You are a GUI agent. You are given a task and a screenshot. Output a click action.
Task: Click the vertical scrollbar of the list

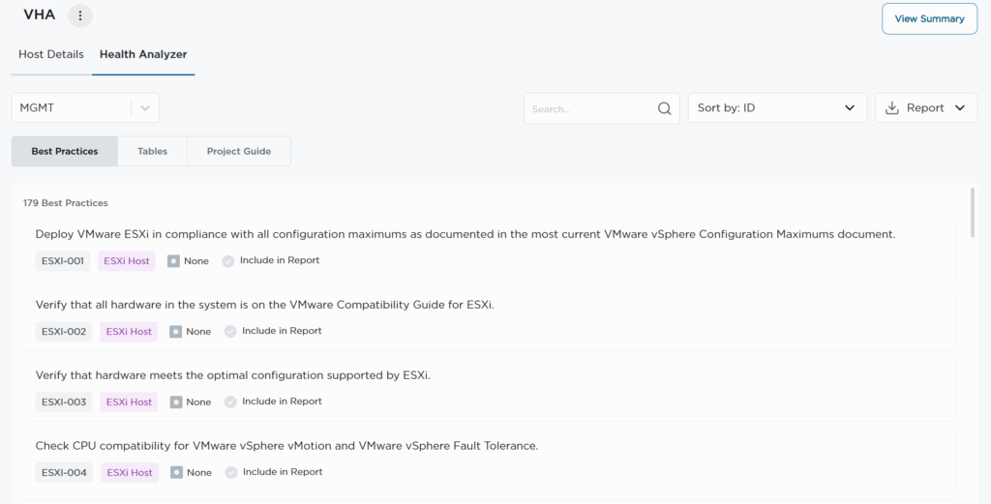tap(973, 213)
